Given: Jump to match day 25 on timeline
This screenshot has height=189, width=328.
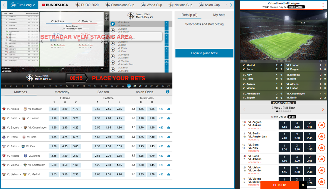Looking at the screenshot, I should tap(140, 86).
